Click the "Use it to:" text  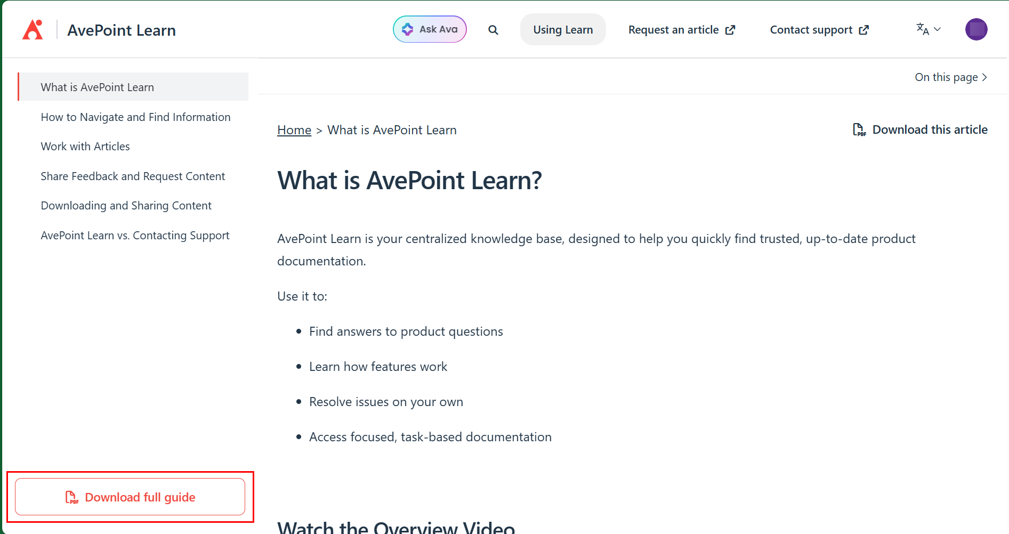click(x=302, y=296)
